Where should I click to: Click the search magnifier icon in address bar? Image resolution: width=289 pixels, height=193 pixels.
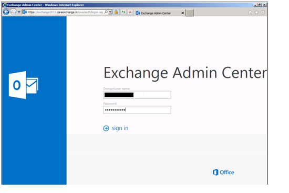[x=106, y=12]
